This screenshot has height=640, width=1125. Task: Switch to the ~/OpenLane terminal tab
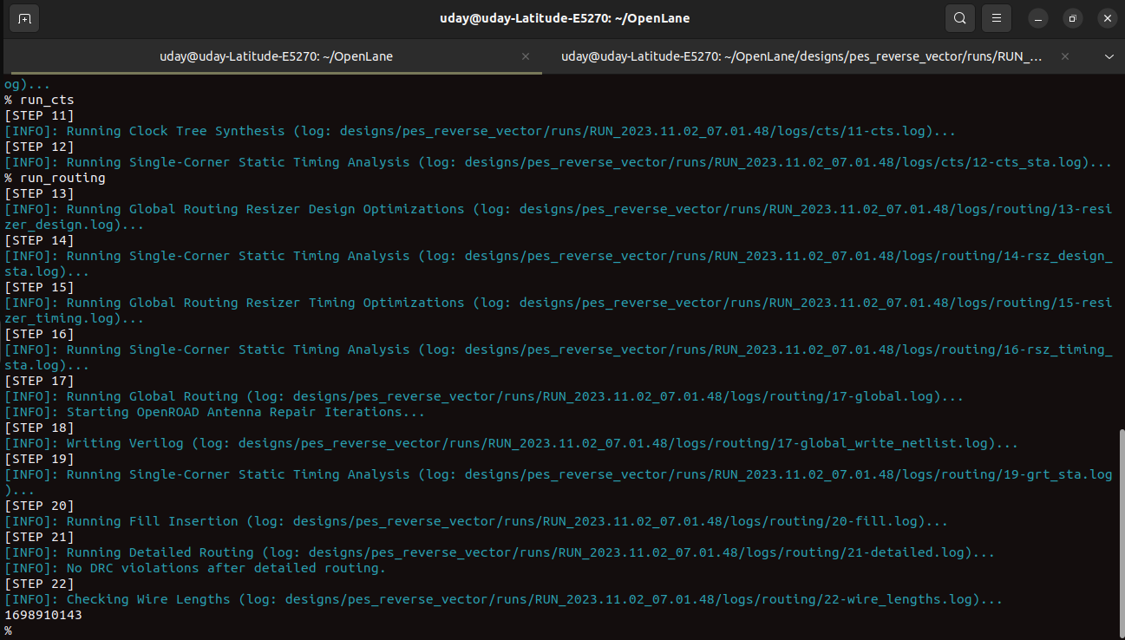tap(276, 56)
